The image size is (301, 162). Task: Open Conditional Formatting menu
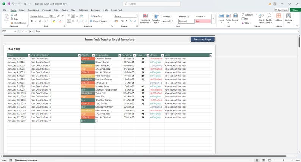[x=145, y=19]
